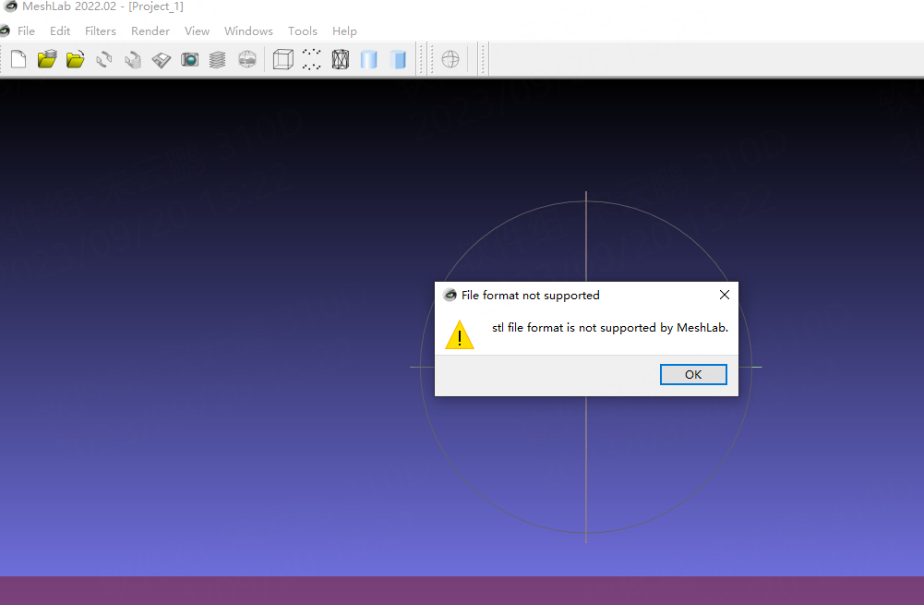Image resolution: width=924 pixels, height=605 pixels.
Task: Open an existing project file
Action: [46, 59]
